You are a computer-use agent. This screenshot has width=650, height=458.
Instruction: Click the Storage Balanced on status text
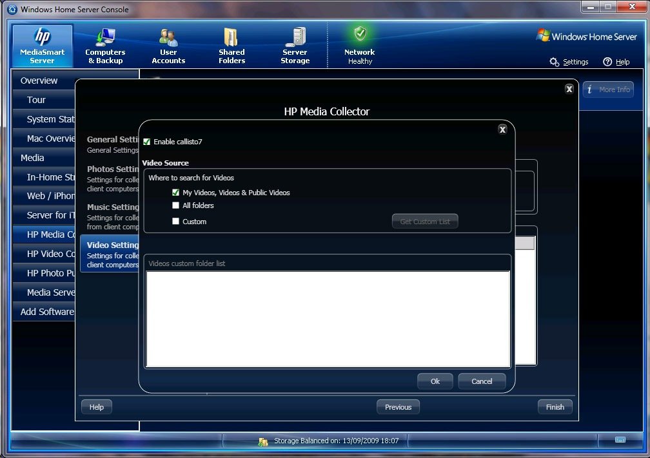click(336, 441)
